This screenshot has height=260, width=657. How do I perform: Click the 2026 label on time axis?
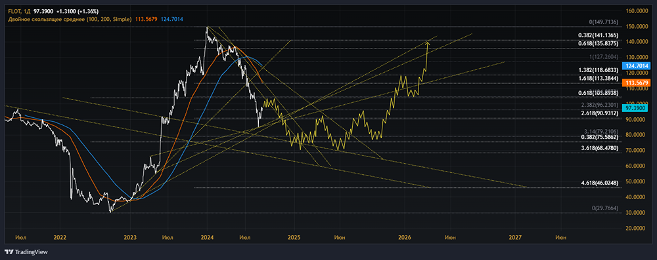404,237
